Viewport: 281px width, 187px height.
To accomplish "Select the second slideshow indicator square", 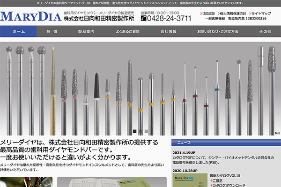I will click(140, 131).
